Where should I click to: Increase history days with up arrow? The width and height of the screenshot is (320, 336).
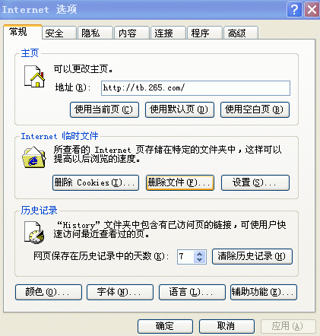click(x=199, y=254)
